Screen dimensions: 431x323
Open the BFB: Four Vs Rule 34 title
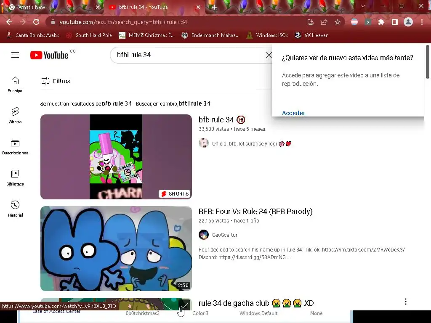click(x=255, y=211)
